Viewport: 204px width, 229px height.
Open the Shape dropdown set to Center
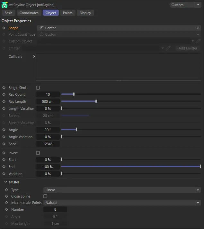(x=119, y=28)
